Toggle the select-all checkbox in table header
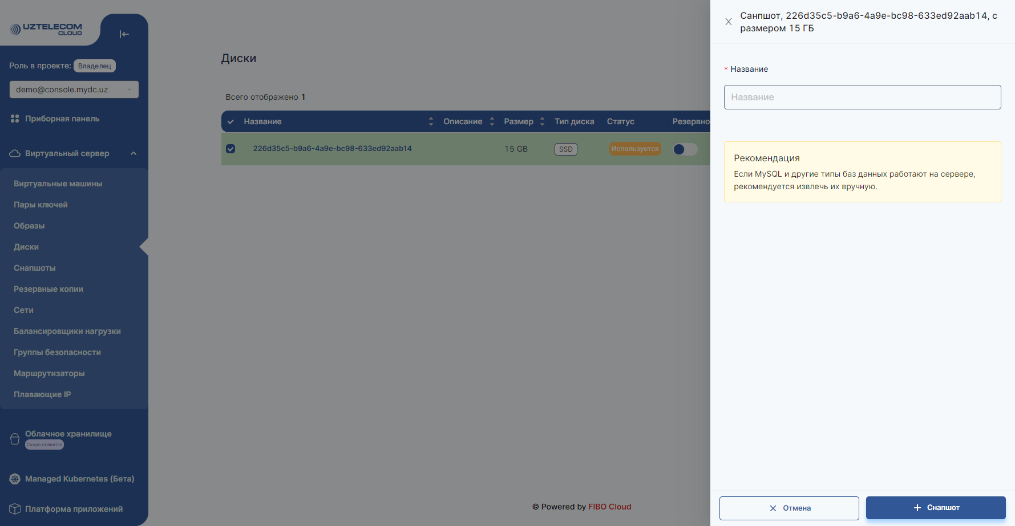The height and width of the screenshot is (526, 1015). (x=231, y=121)
